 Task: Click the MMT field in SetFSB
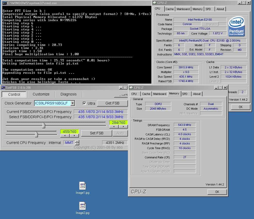pyautogui.click(x=69, y=143)
